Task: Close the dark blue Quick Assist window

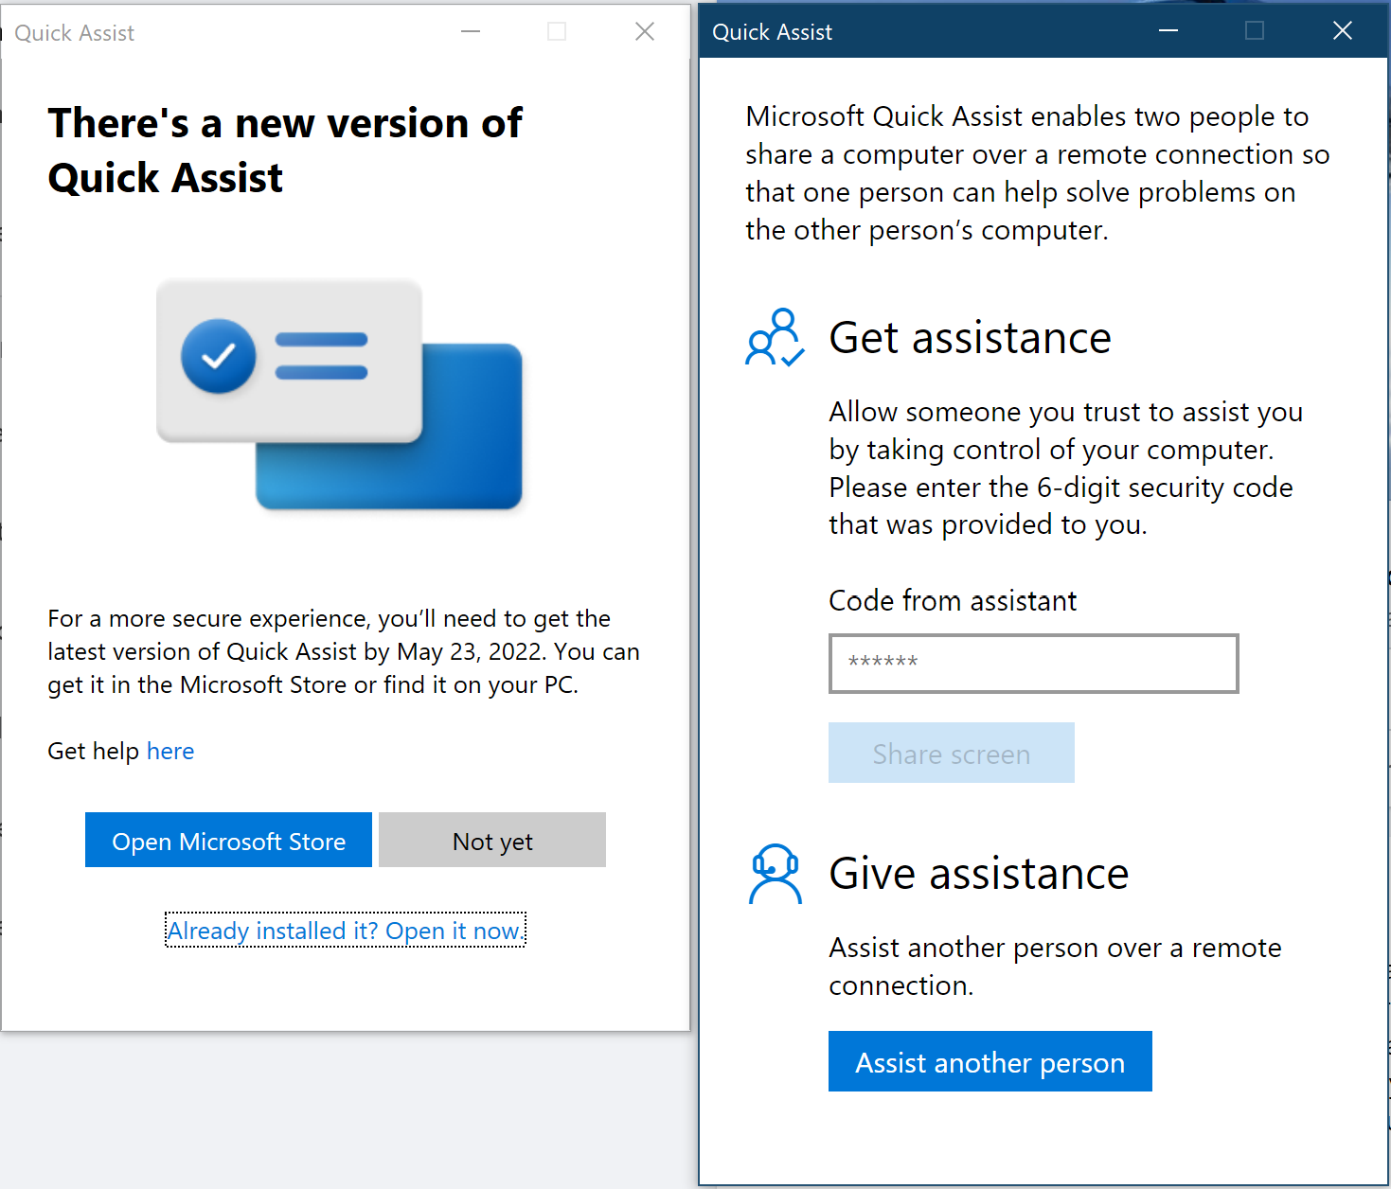Action: click(x=1342, y=31)
